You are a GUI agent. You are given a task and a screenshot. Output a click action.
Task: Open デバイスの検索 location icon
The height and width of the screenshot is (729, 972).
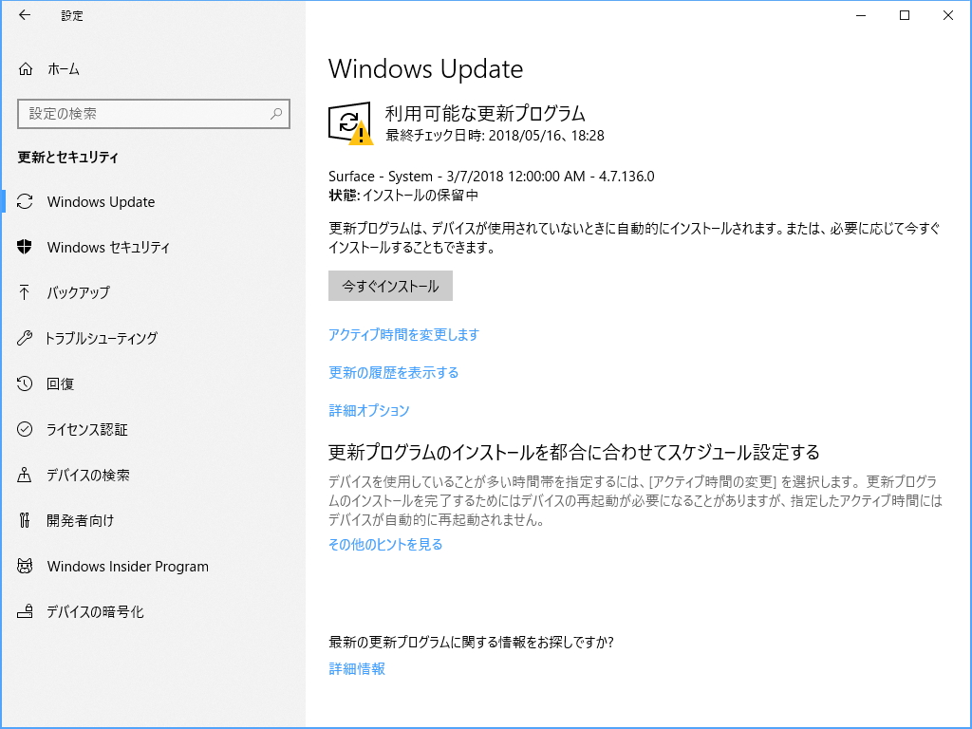26,475
